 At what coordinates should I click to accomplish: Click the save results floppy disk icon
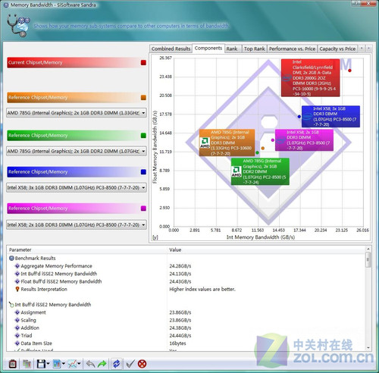pyautogui.click(x=41, y=364)
